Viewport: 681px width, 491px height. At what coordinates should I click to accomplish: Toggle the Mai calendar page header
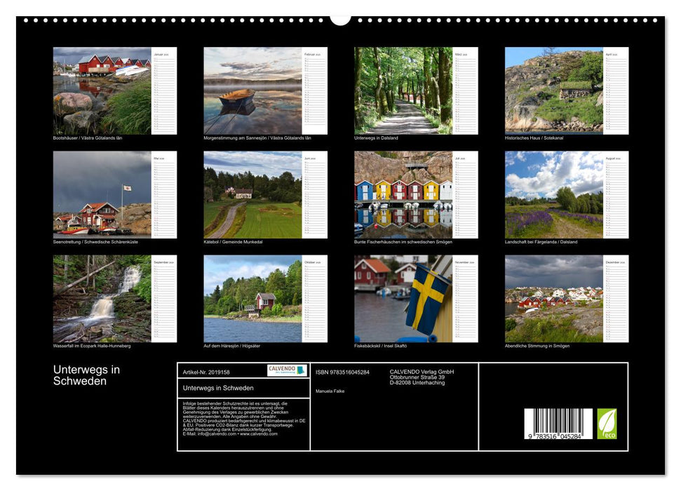pos(159,159)
